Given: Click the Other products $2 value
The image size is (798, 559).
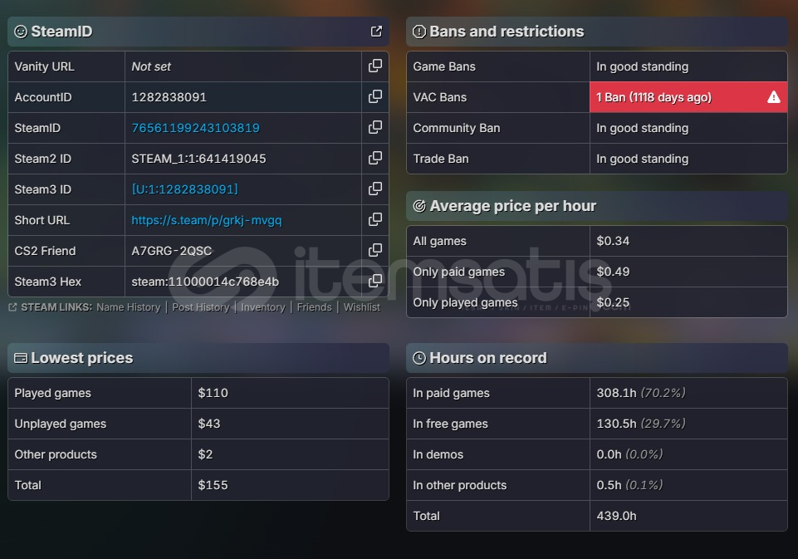Looking at the screenshot, I should coord(205,454).
